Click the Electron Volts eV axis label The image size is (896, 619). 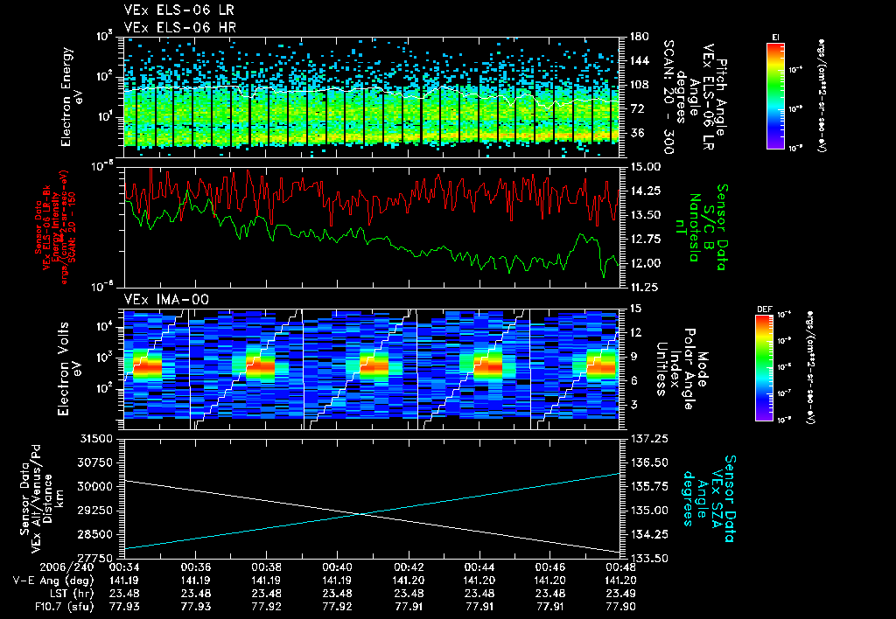(x=68, y=368)
